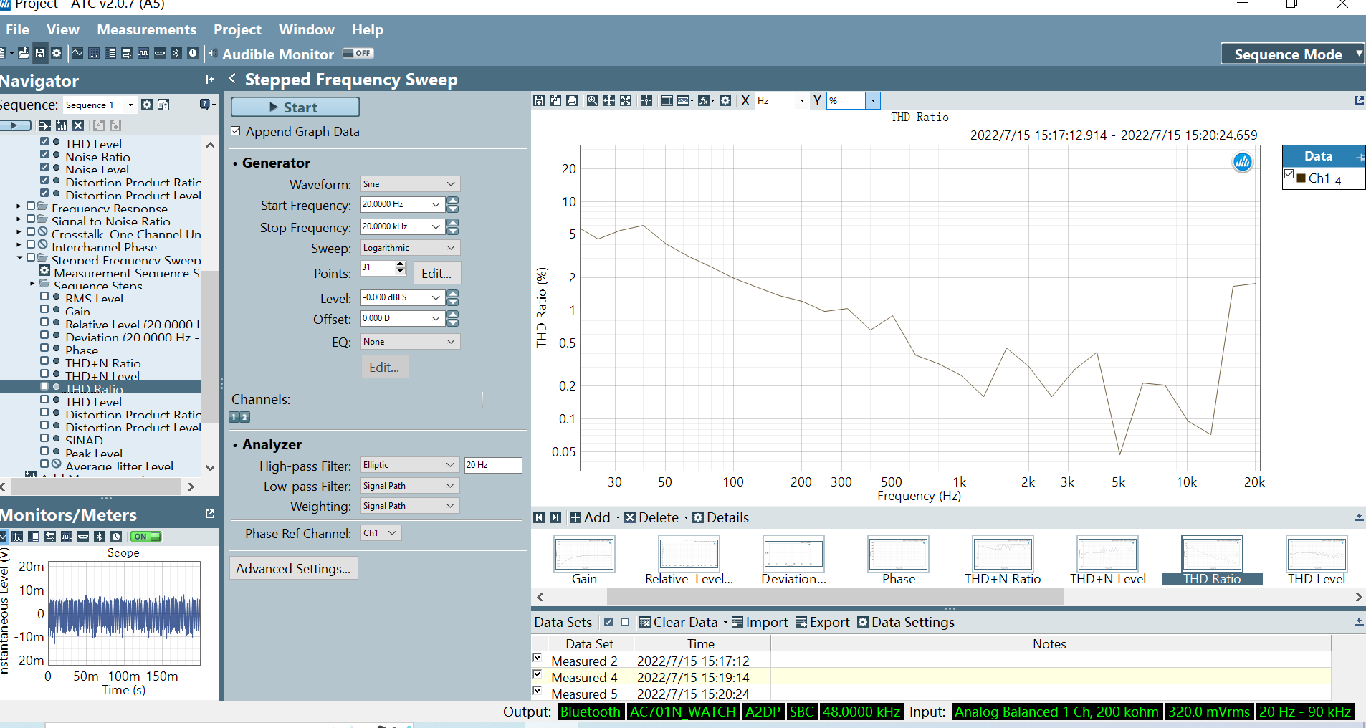Image resolution: width=1366 pixels, height=728 pixels.
Task: Open the Sweep type dropdown Logarithmic
Action: (410, 248)
